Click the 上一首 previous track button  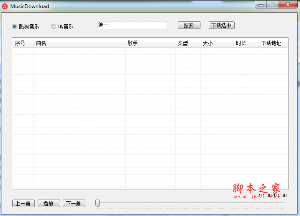[x=23, y=203]
